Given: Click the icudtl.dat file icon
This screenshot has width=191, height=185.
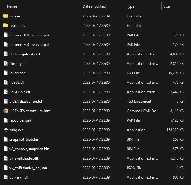Looking at the screenshot, I should (x=6, y=73).
